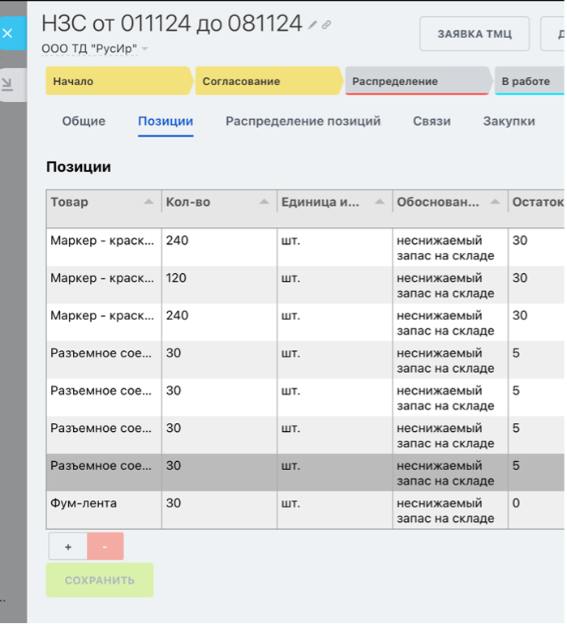Click the sort arrow in Товар column
The height and width of the screenshot is (624, 567).
(x=148, y=202)
